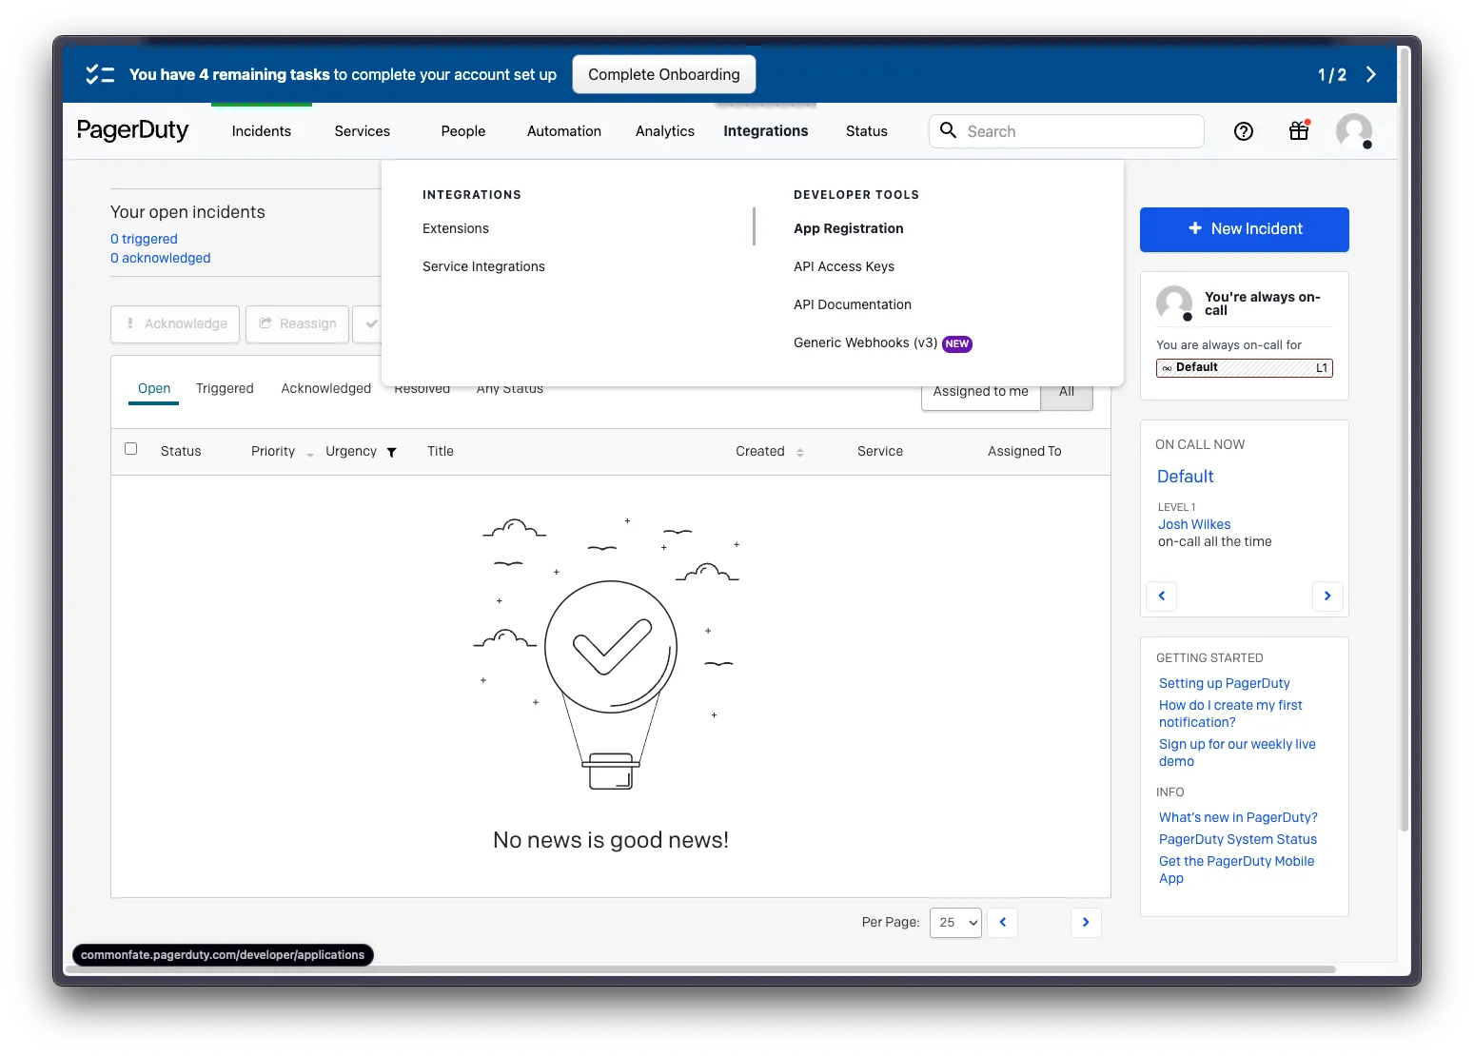Image resolution: width=1474 pixels, height=1056 pixels.
Task: Click next arrow in On Call Now card
Action: pyautogui.click(x=1327, y=596)
